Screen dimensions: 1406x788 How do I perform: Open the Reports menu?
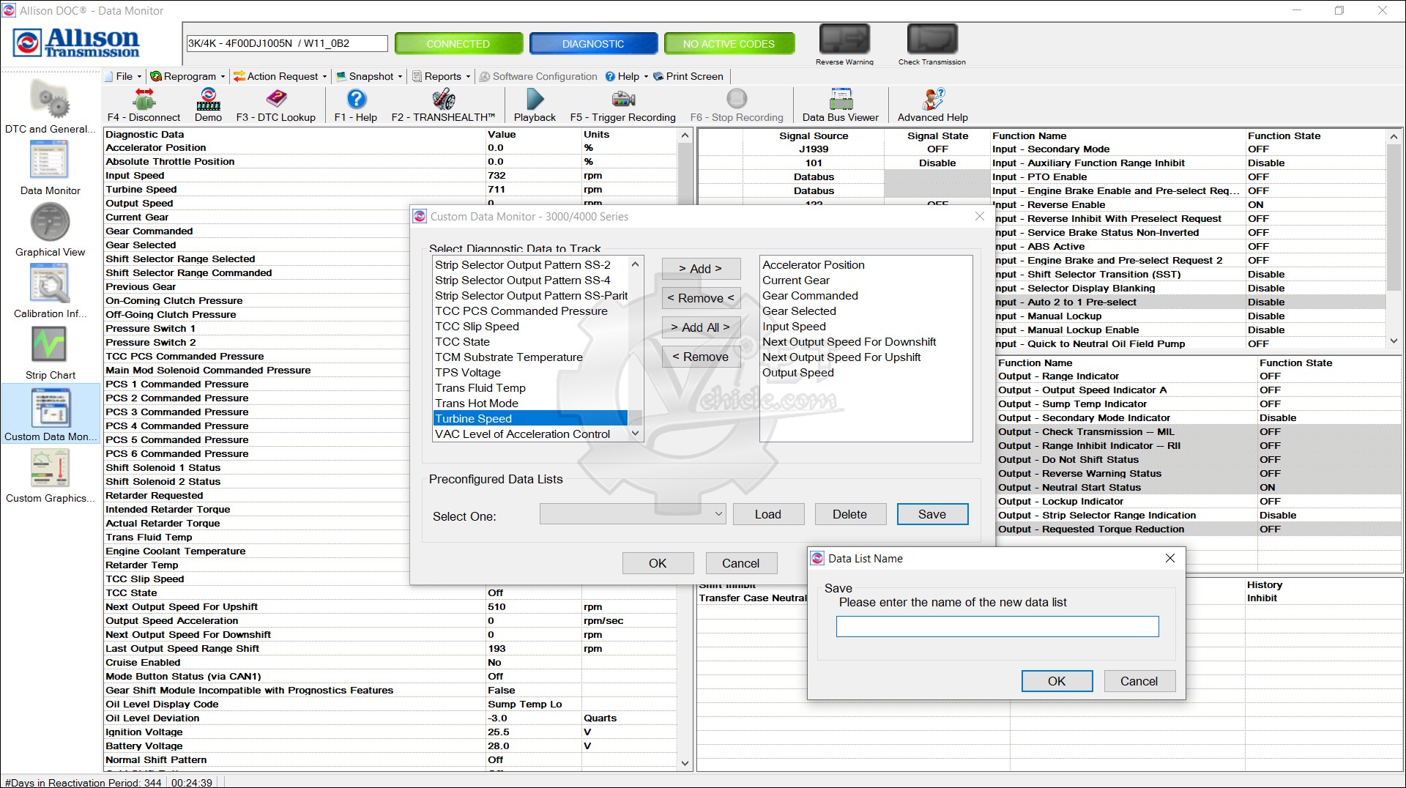[442, 76]
